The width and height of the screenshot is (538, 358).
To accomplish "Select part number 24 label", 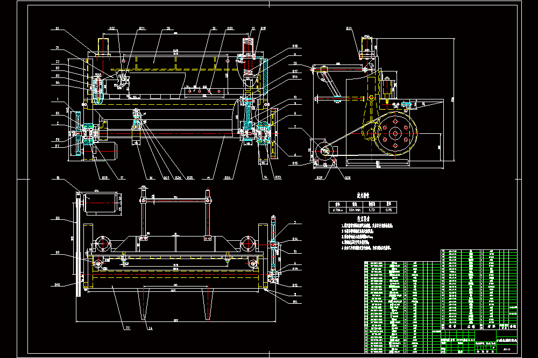I will (150, 328).
